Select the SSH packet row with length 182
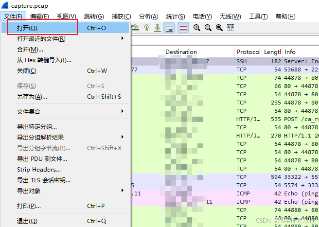The width and height of the screenshot is (319, 227). (x=225, y=61)
